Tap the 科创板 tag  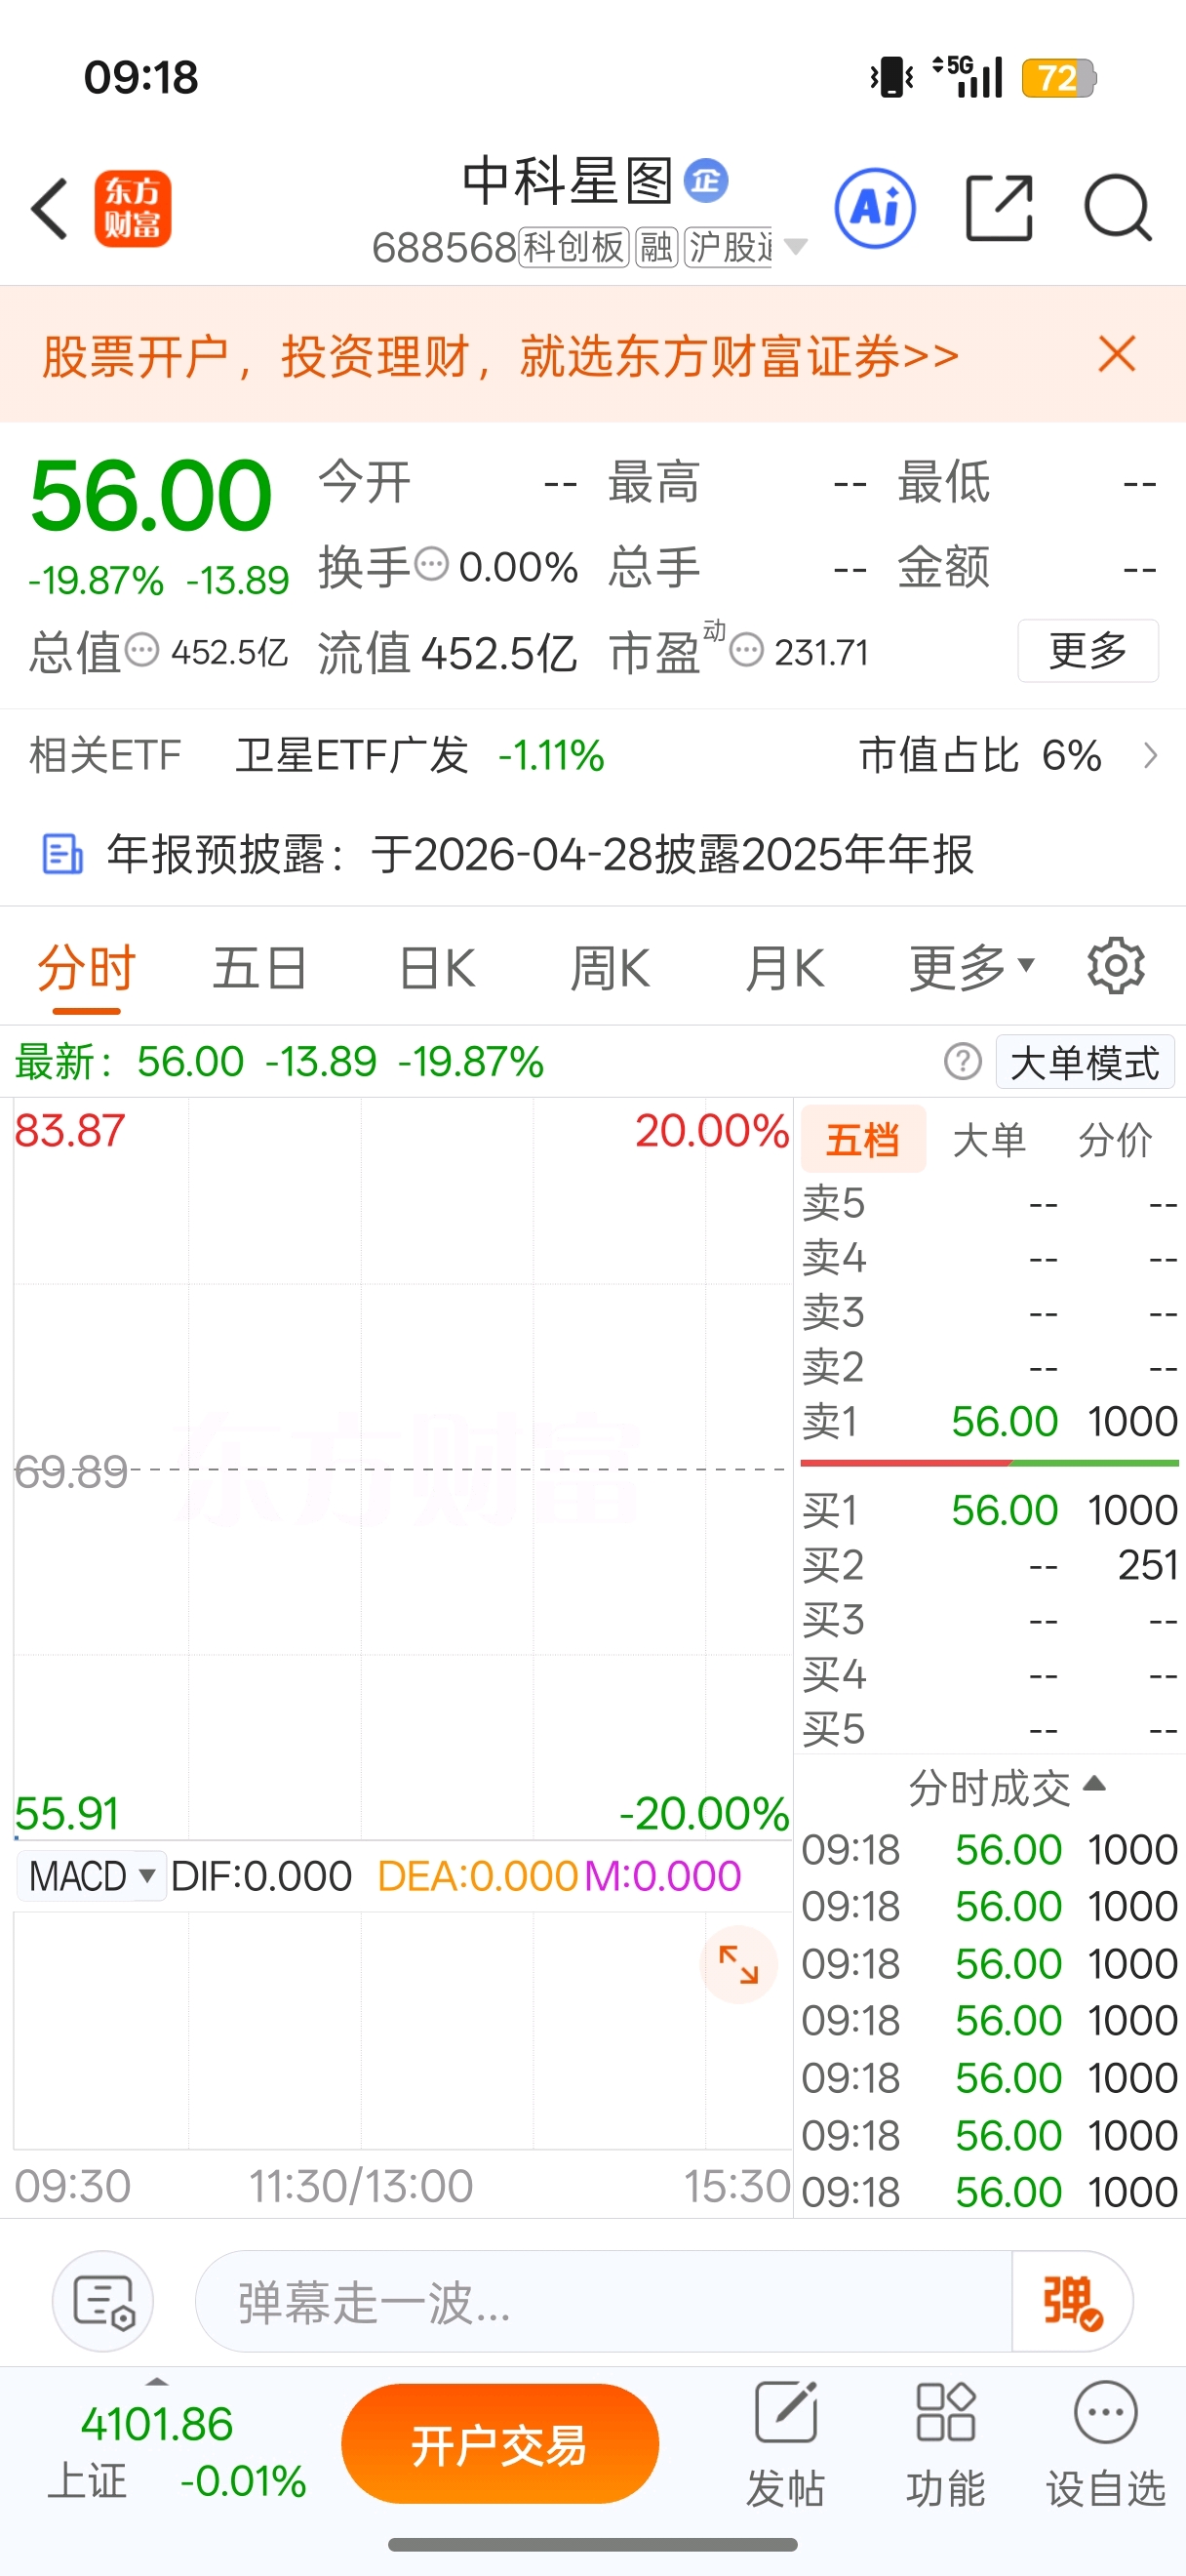(574, 247)
